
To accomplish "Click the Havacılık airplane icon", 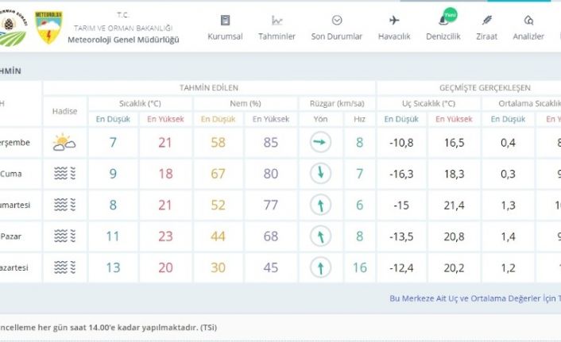I will coord(394,20).
